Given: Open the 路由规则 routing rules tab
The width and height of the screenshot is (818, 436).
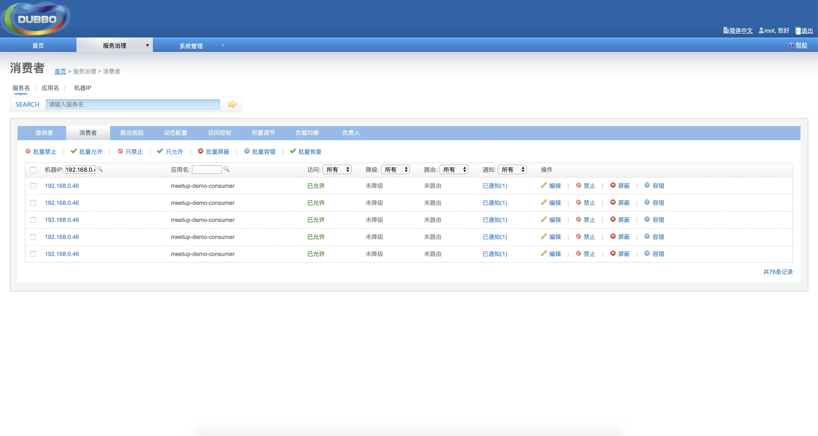Looking at the screenshot, I should [x=132, y=133].
